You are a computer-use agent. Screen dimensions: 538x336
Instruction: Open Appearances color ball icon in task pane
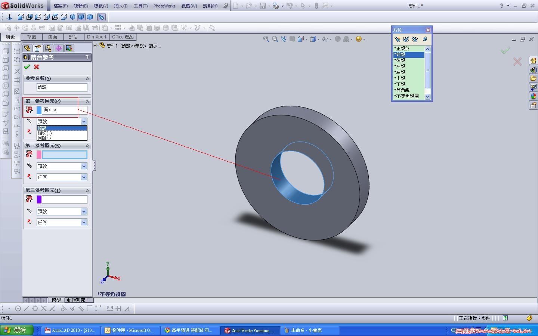(534, 96)
